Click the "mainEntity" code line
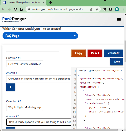Screen dimensions: 126x131 pyautogui.click(x=89, y=87)
